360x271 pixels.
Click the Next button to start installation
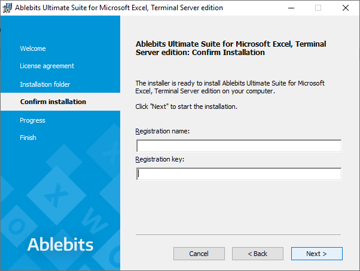click(316, 254)
